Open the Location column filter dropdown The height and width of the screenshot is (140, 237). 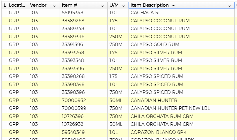(x=23, y=6)
